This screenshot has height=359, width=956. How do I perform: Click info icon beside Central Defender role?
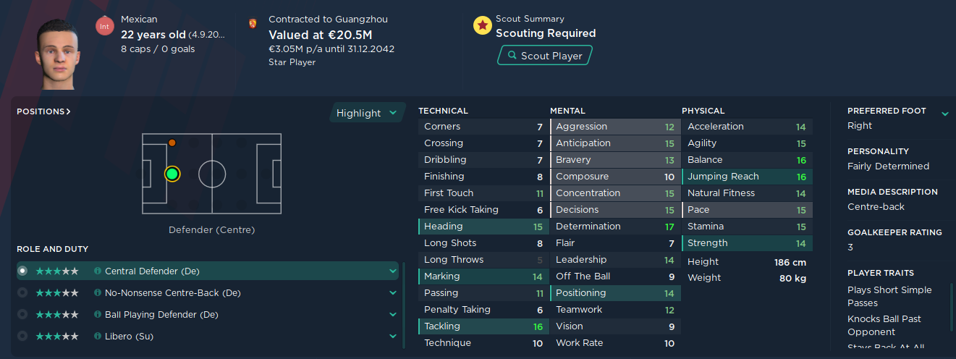pos(98,271)
